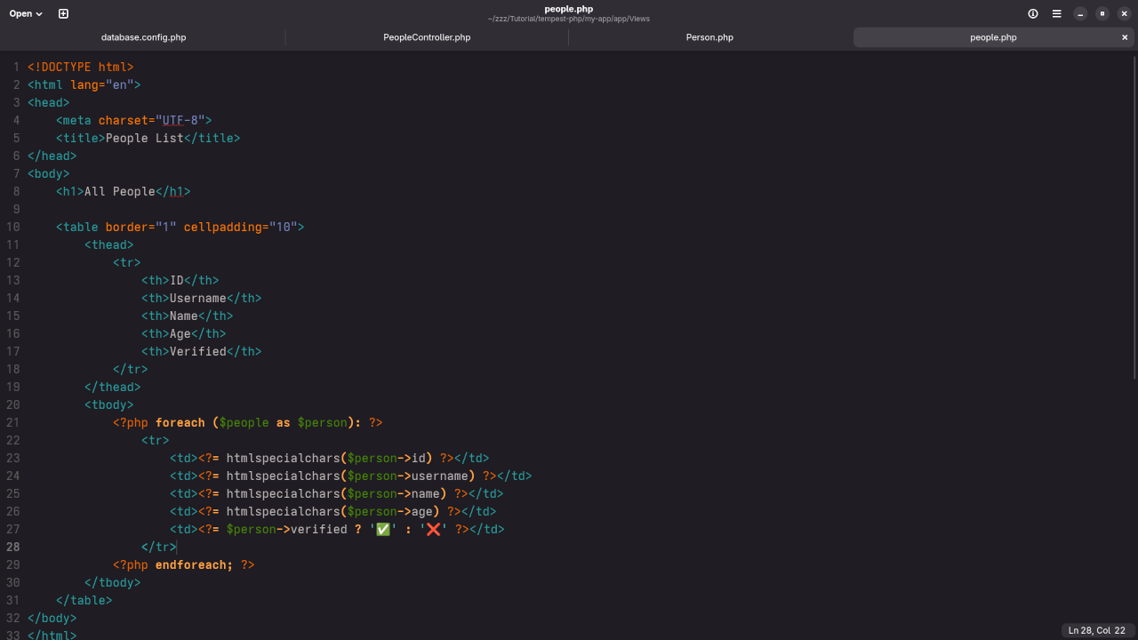Viewport: 1138px width, 640px height.
Task: Click the </table> closing tag
Action: pos(84,600)
